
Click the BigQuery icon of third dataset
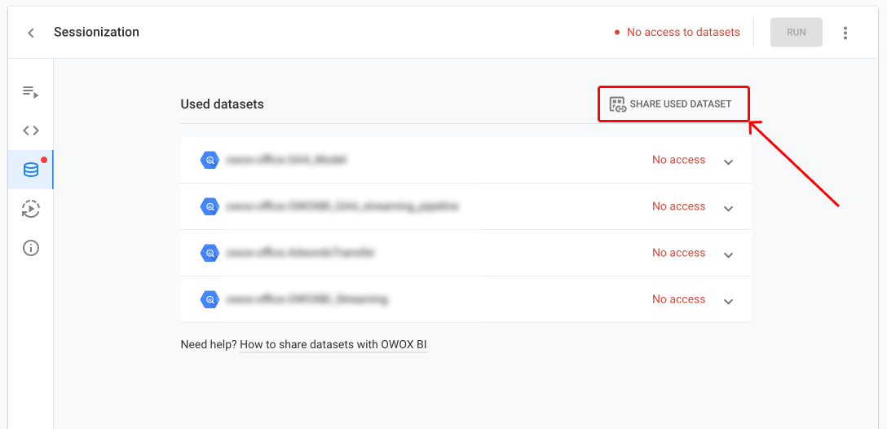[210, 253]
